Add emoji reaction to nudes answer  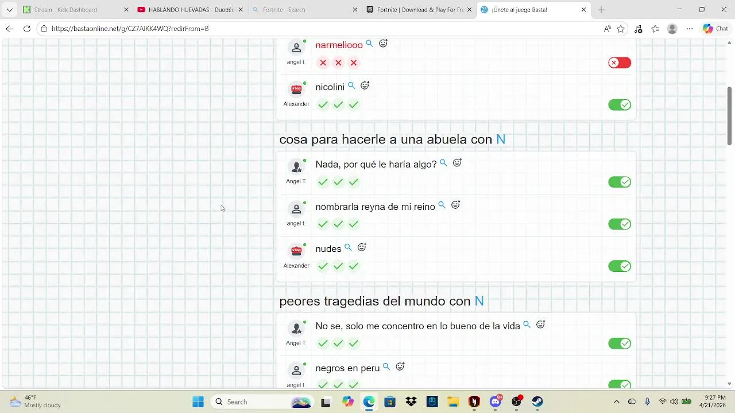[362, 248]
